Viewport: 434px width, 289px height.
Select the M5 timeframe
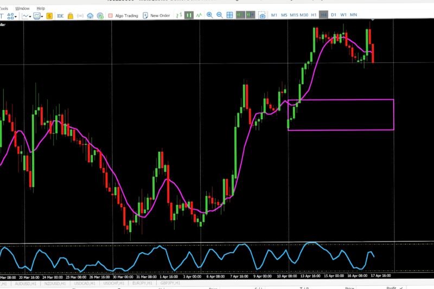coord(284,15)
